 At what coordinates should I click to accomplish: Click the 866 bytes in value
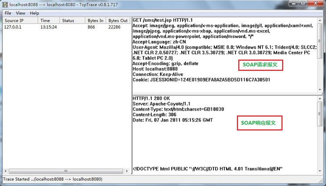click(91, 27)
